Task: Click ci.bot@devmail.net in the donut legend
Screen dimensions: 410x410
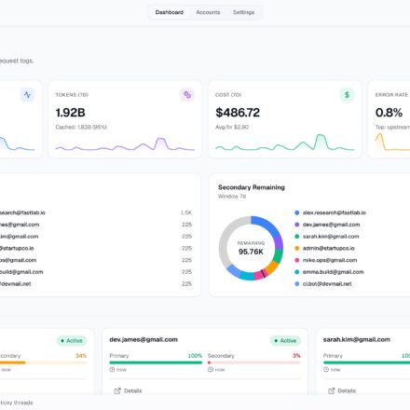Action: (x=327, y=283)
